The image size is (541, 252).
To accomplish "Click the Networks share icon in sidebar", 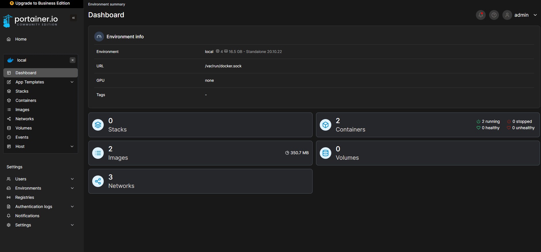I will 9,119.
